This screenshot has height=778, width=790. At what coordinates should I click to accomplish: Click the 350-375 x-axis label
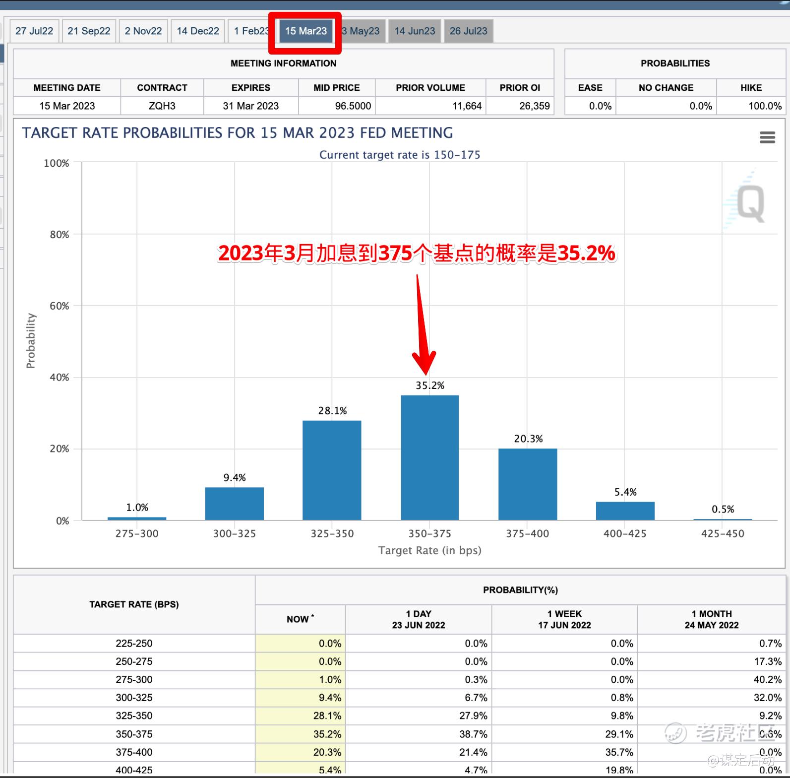429,533
